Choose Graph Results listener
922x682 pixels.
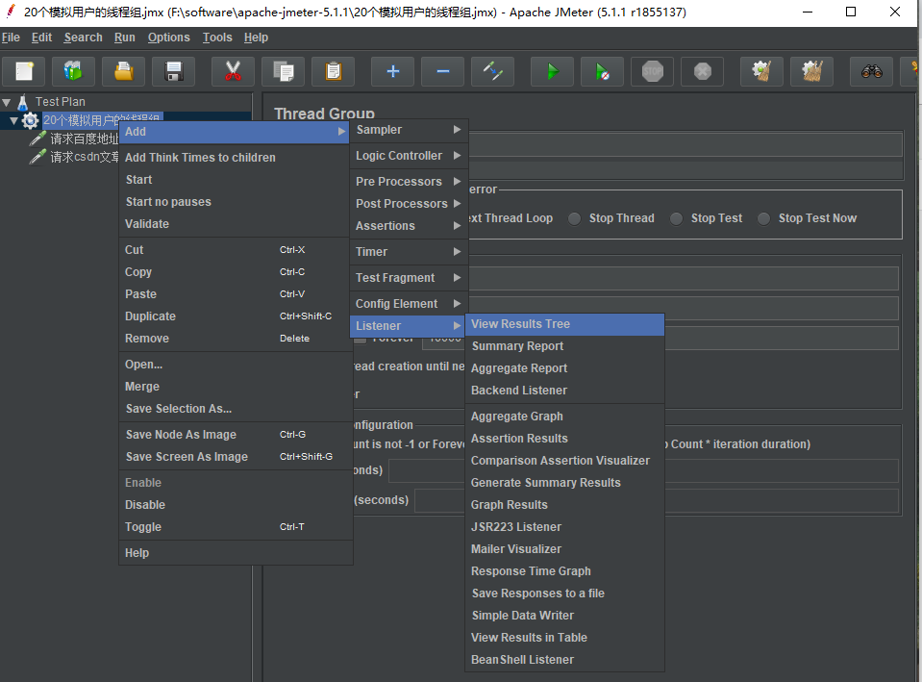tap(564, 505)
